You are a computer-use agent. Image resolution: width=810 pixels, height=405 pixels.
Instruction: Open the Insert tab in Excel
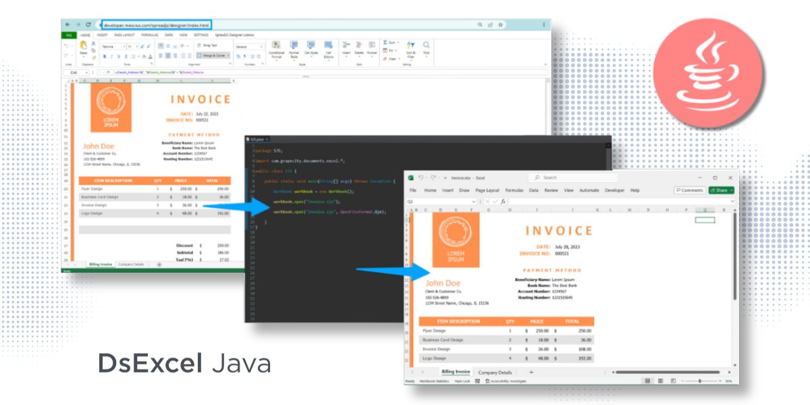coord(448,190)
